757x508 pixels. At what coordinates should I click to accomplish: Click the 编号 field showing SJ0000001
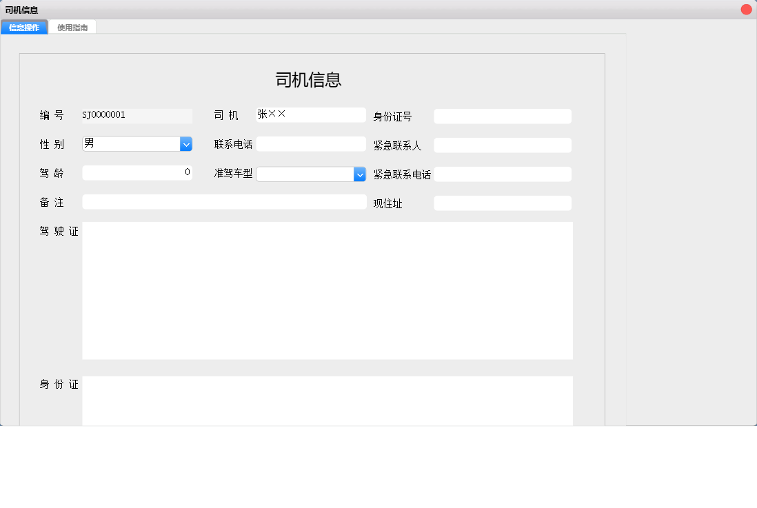(x=137, y=115)
